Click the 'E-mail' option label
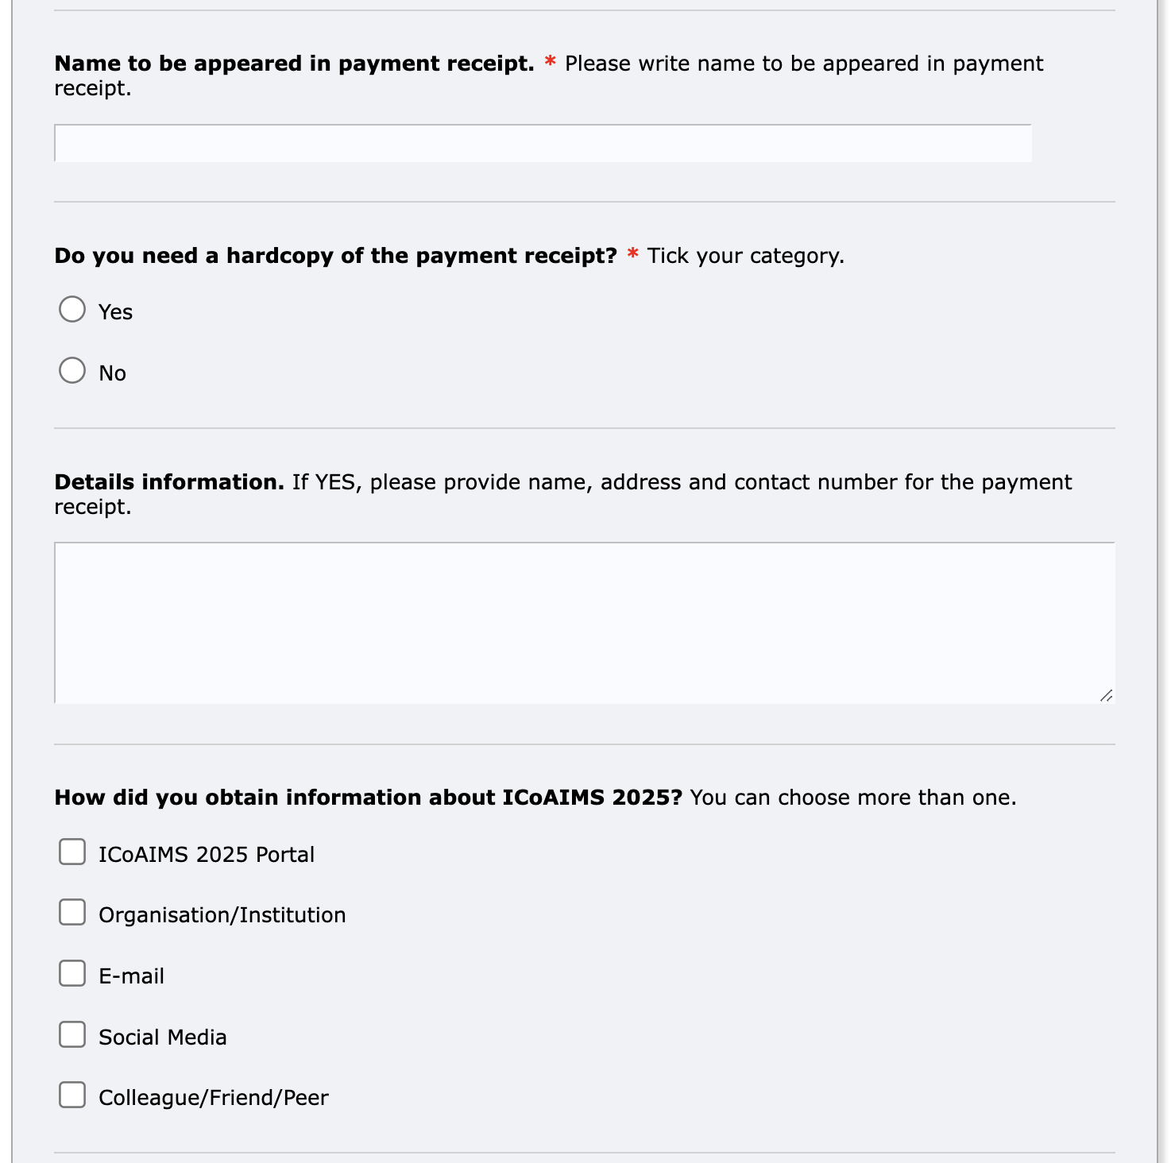Screen dimensions: 1171x1163 coord(131,976)
